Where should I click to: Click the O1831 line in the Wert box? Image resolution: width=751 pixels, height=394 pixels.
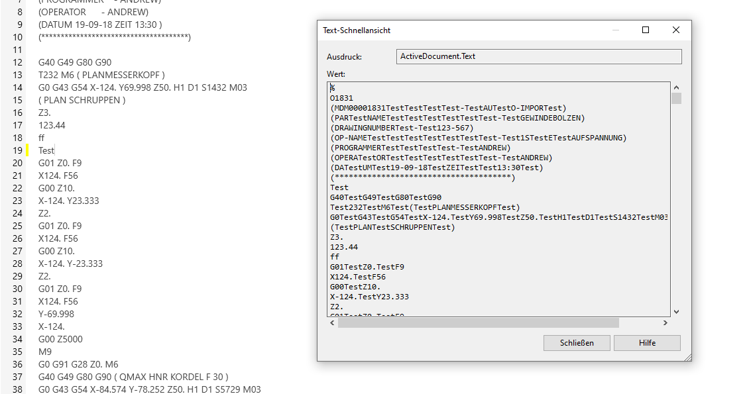coord(342,99)
